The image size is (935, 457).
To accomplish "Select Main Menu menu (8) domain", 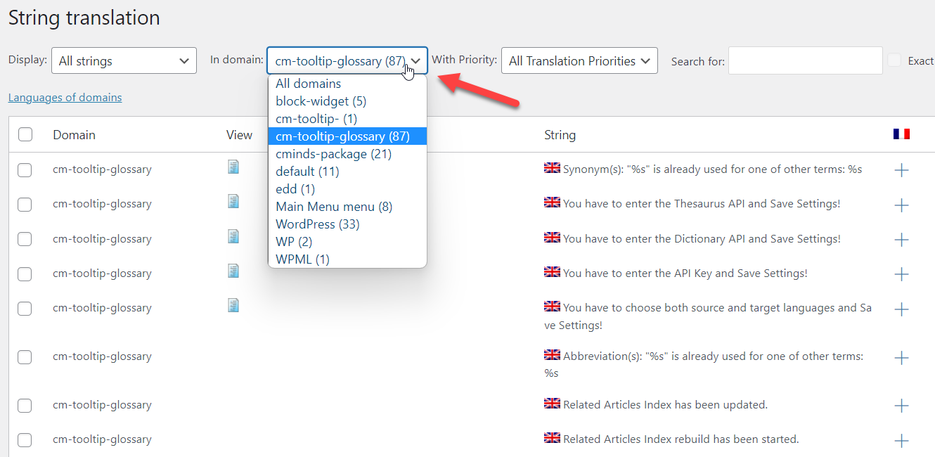I will coord(347,207).
